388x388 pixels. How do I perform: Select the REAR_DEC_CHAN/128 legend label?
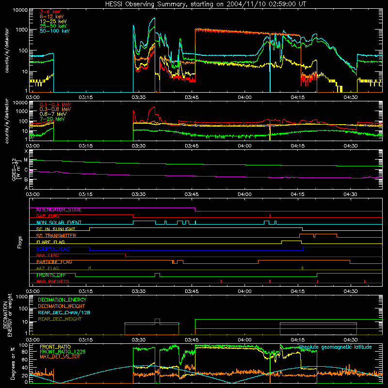tap(64, 312)
